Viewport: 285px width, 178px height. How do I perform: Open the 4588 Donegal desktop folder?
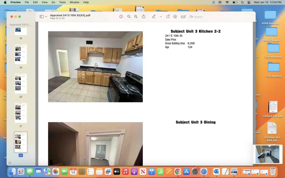tap(271, 15)
